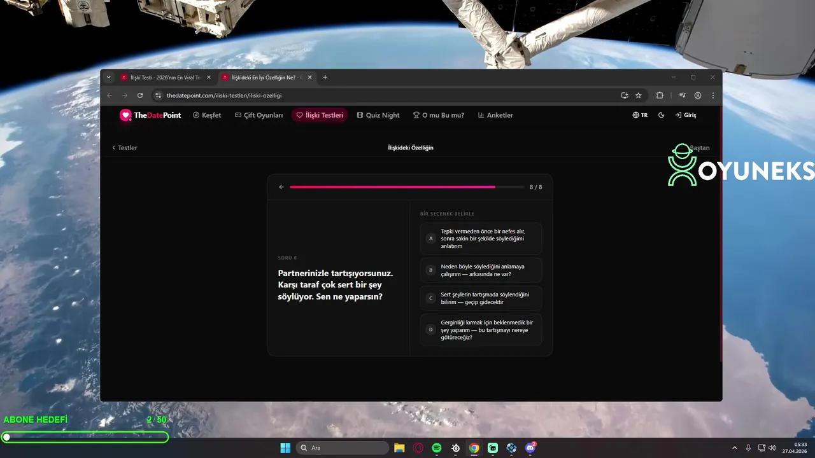Open Spotify from taskbar
The image size is (815, 458).
tap(437, 448)
